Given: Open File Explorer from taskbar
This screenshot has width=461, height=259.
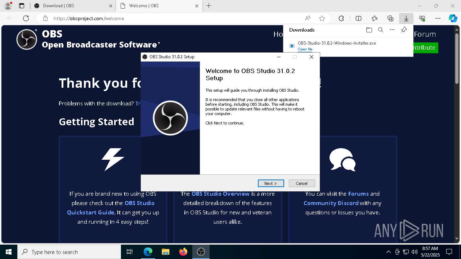Looking at the screenshot, I should point(165,252).
